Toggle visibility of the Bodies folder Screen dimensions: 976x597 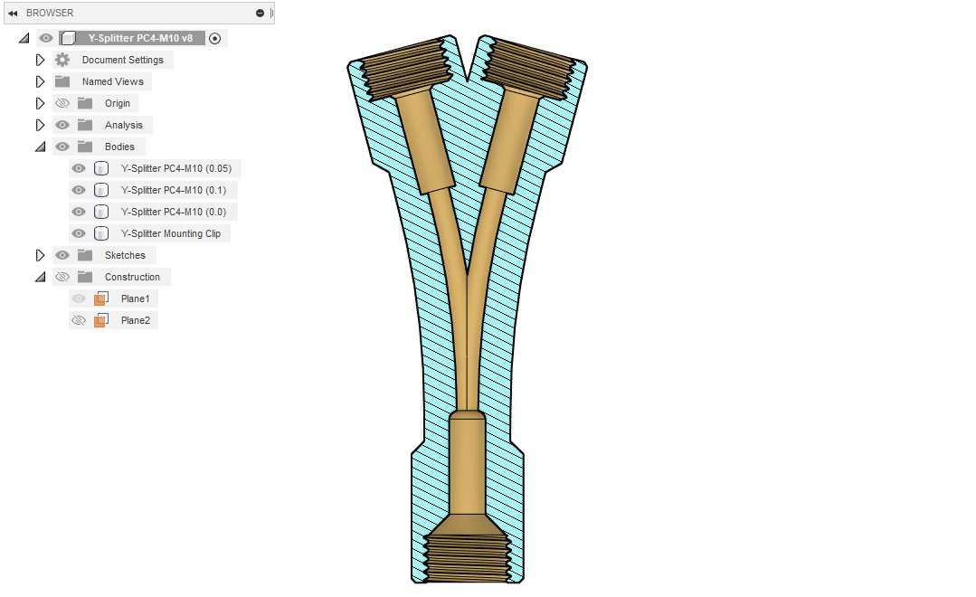[x=62, y=147]
